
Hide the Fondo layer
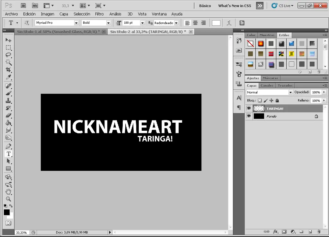(249, 116)
